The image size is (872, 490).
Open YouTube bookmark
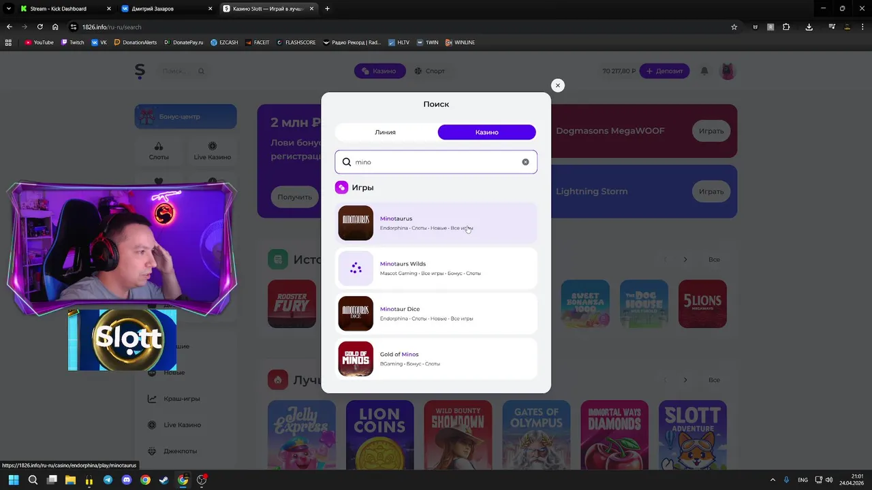pyautogui.click(x=39, y=42)
